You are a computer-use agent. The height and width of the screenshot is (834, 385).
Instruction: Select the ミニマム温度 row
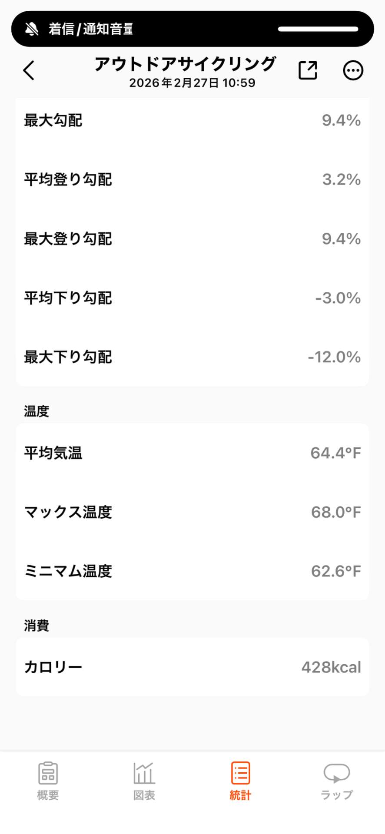tap(192, 571)
